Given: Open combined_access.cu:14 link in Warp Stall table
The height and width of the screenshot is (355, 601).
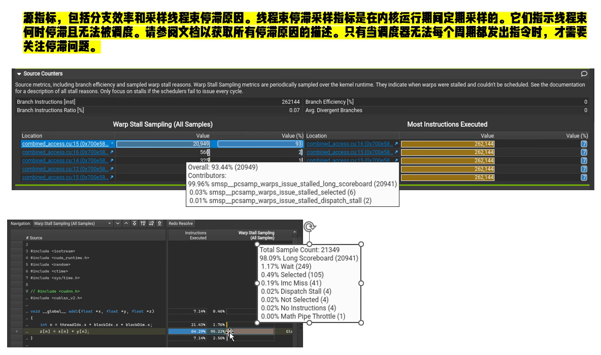Looking at the screenshot, I should tap(65, 160).
